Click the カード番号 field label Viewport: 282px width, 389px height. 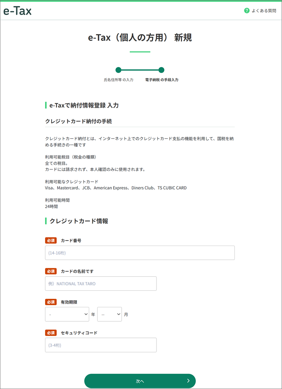71,241
